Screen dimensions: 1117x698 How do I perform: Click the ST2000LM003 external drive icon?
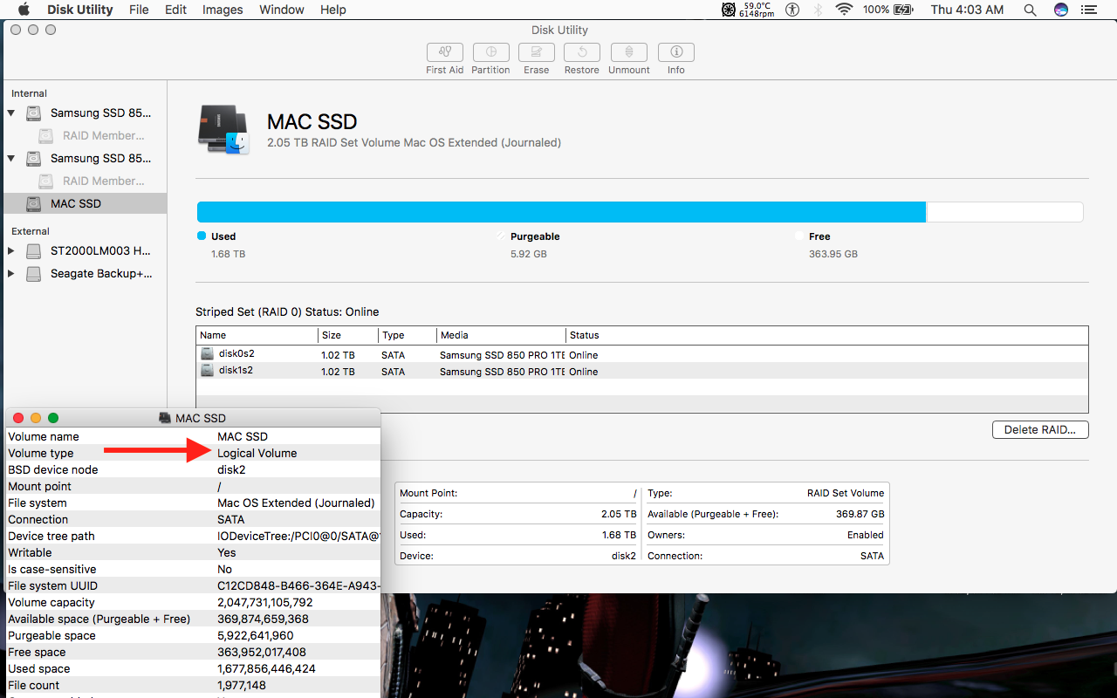pos(34,251)
